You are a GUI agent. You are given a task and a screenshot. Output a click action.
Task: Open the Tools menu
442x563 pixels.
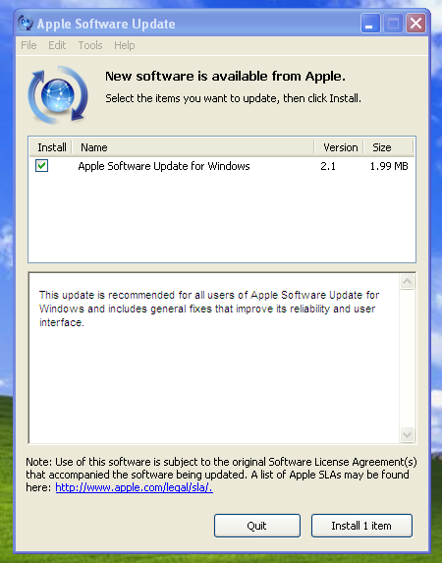tap(90, 45)
